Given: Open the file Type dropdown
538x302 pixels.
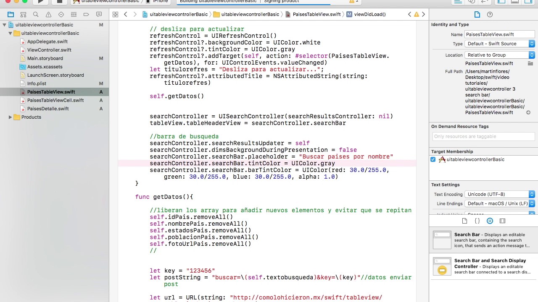Looking at the screenshot, I should tap(499, 44).
